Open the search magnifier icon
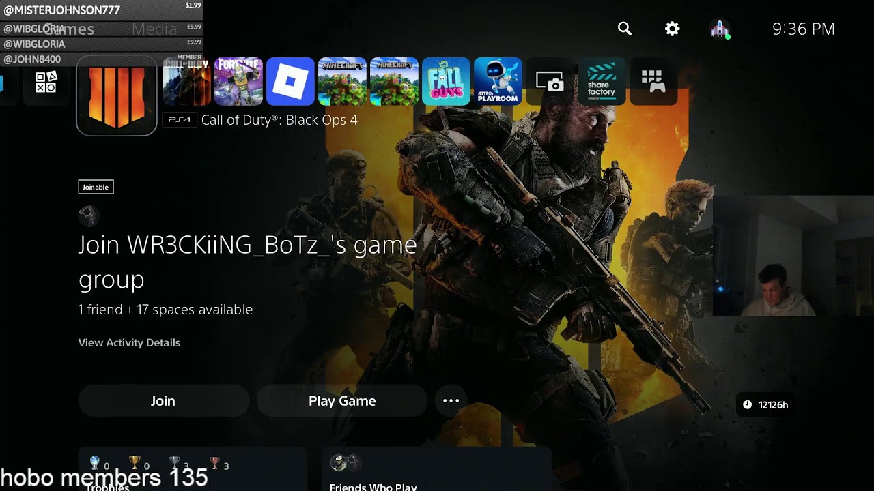This screenshot has width=874, height=491. tap(625, 29)
